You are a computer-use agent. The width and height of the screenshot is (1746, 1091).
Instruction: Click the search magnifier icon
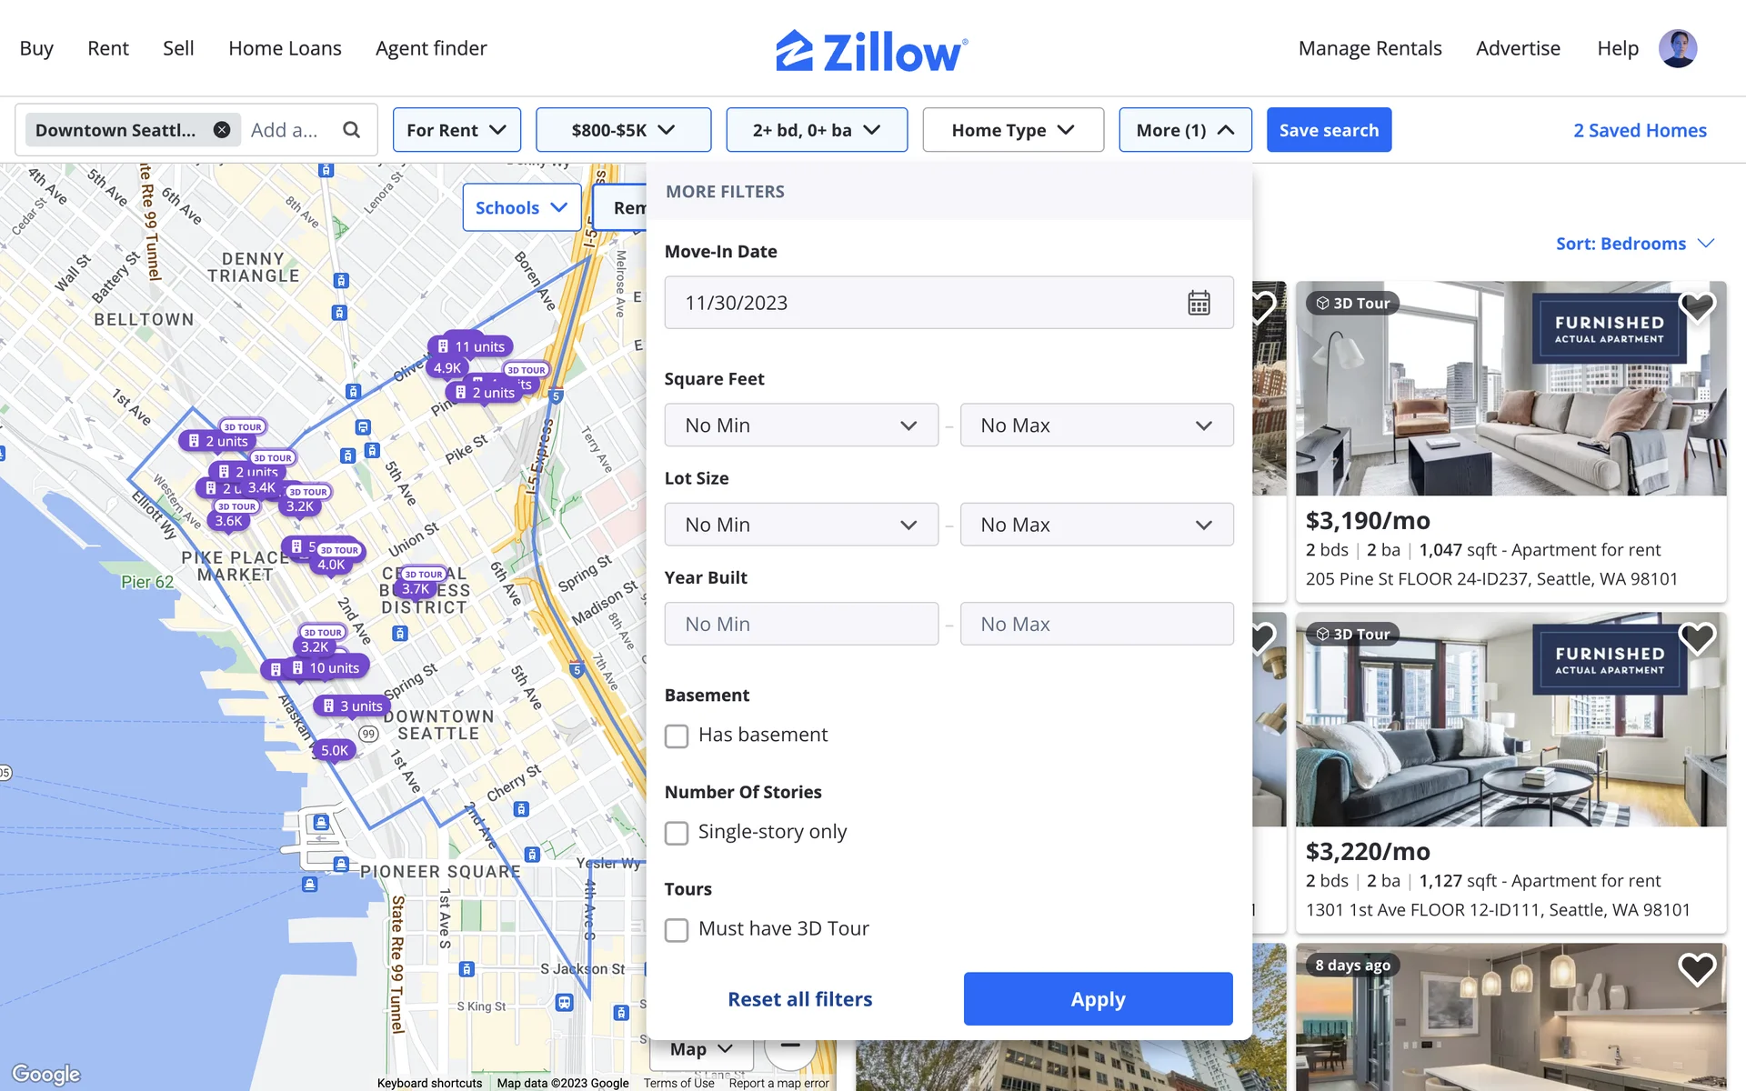tap(352, 130)
